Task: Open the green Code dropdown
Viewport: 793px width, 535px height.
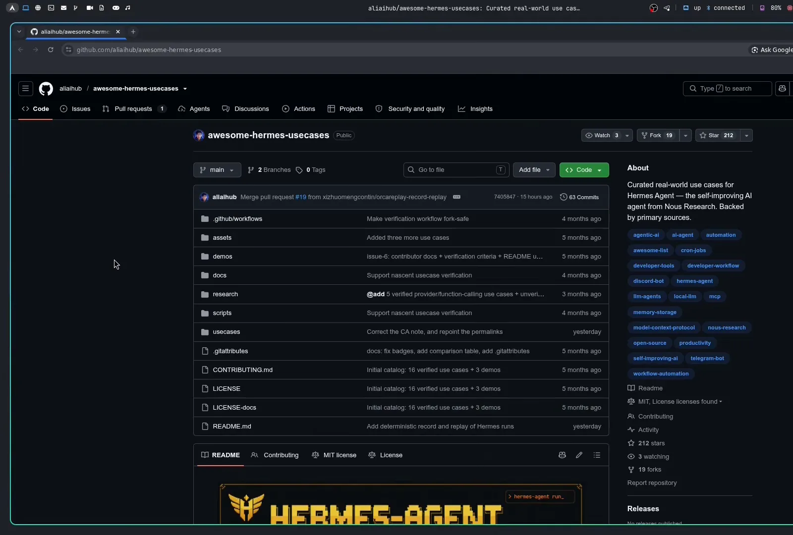Action: tap(584, 170)
